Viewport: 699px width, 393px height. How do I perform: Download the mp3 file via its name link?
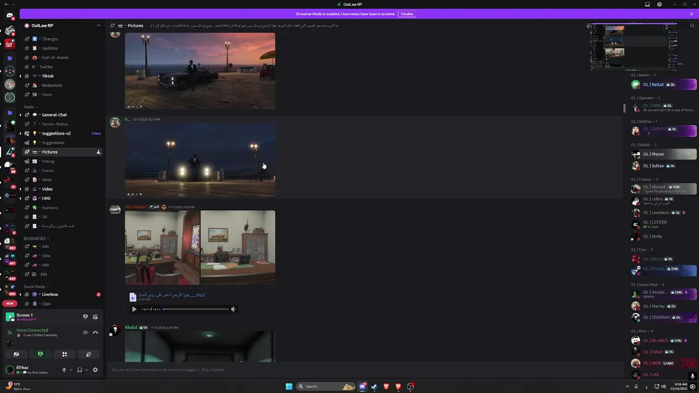click(171, 295)
